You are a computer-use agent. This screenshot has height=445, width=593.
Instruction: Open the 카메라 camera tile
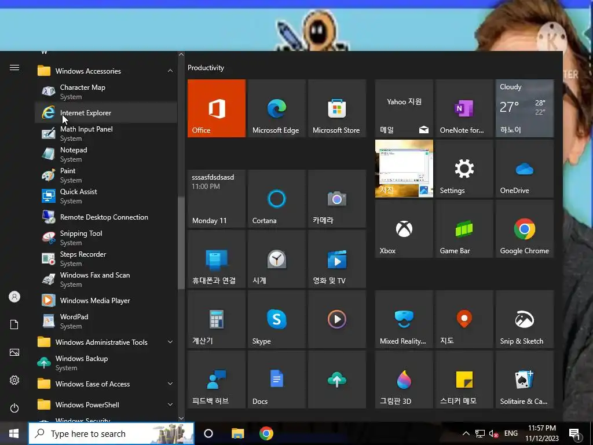click(337, 199)
